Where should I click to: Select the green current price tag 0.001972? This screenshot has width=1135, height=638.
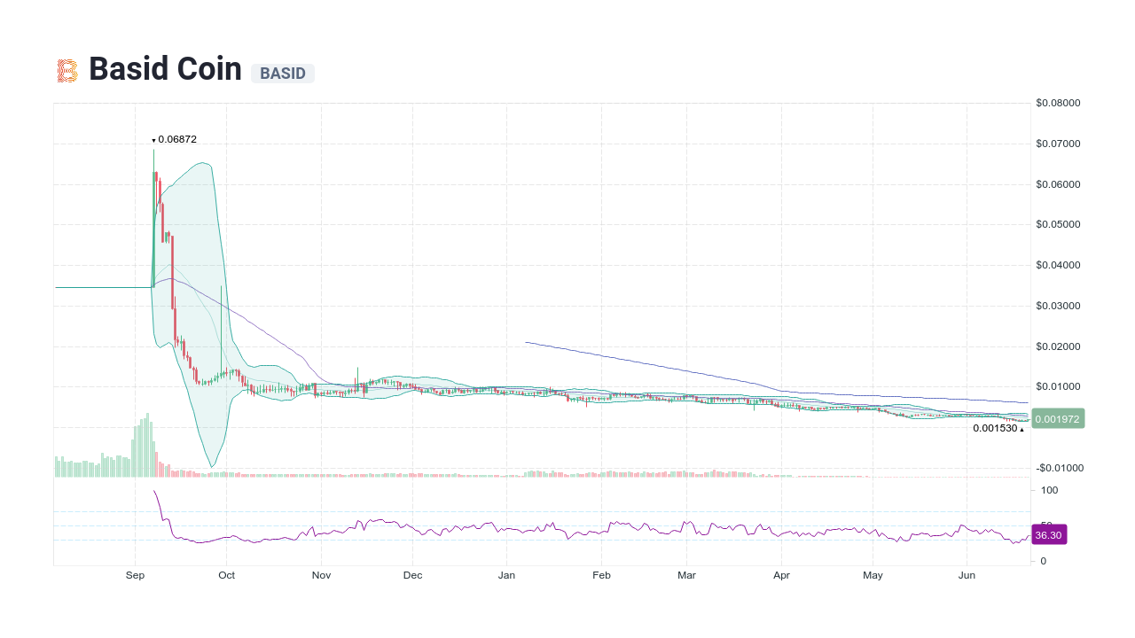[x=1057, y=417]
